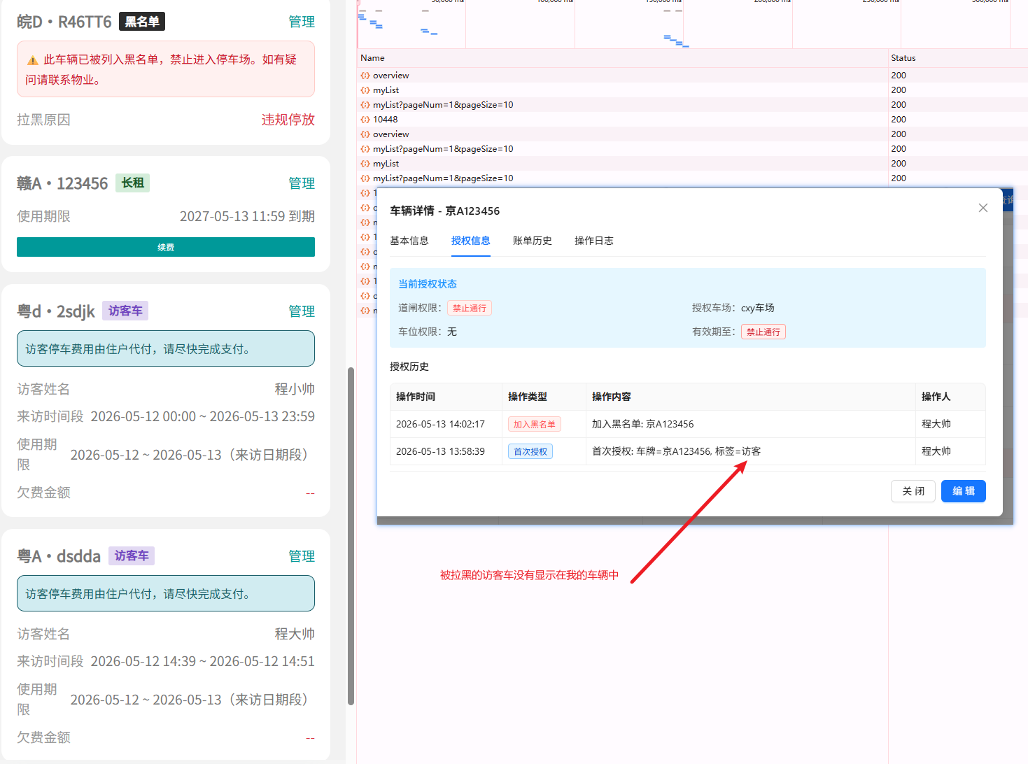Viewport: 1028px width, 764px height.
Task: Click the network timeline overview area
Action: tap(692, 24)
